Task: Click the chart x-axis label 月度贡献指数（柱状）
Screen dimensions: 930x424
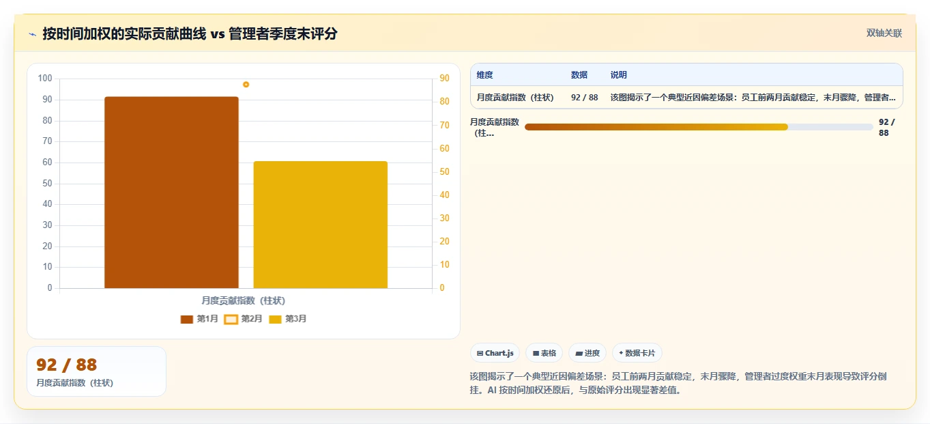Action: 244,300
